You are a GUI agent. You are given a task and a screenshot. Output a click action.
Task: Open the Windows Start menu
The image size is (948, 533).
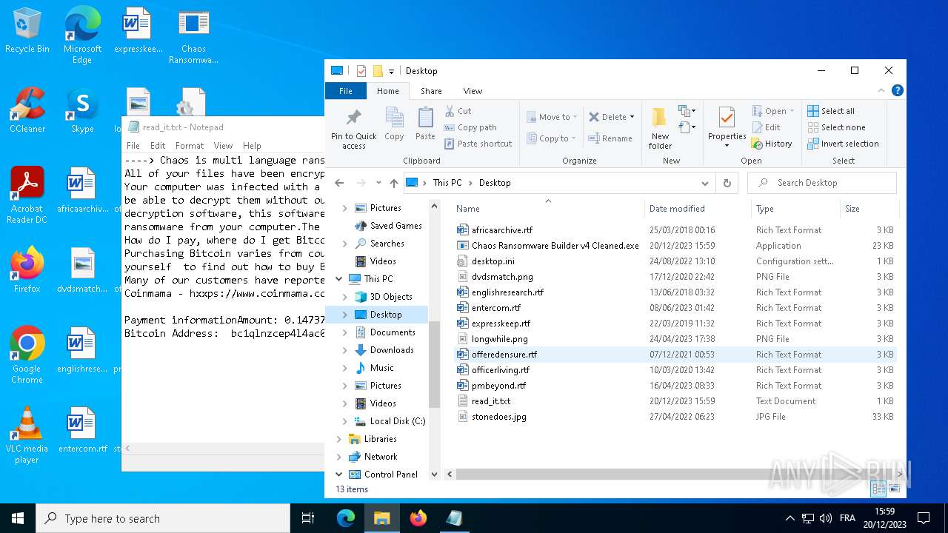tap(18, 518)
